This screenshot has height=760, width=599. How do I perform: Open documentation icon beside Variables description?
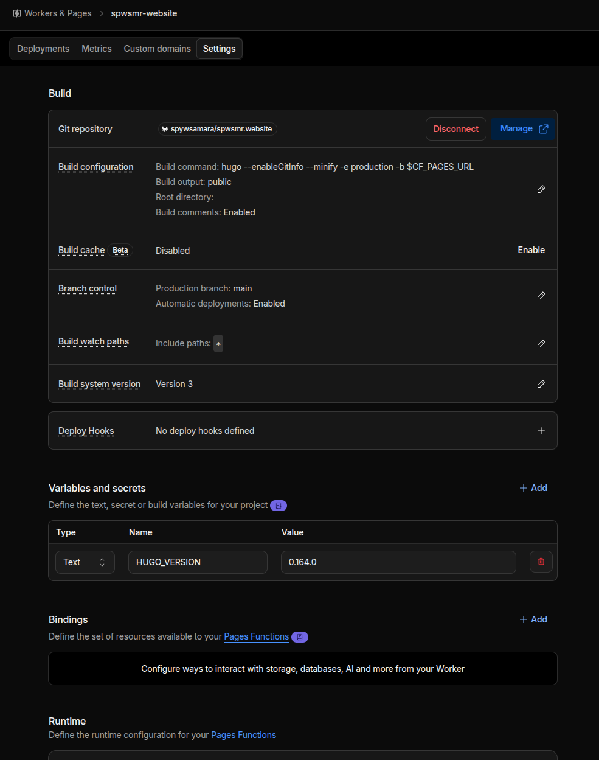pyautogui.click(x=279, y=506)
